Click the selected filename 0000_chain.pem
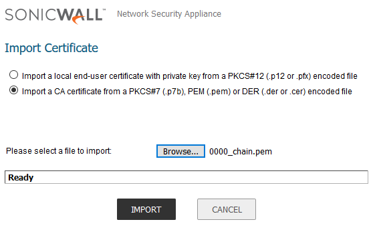Screen dimensions: 373x246 (241, 152)
